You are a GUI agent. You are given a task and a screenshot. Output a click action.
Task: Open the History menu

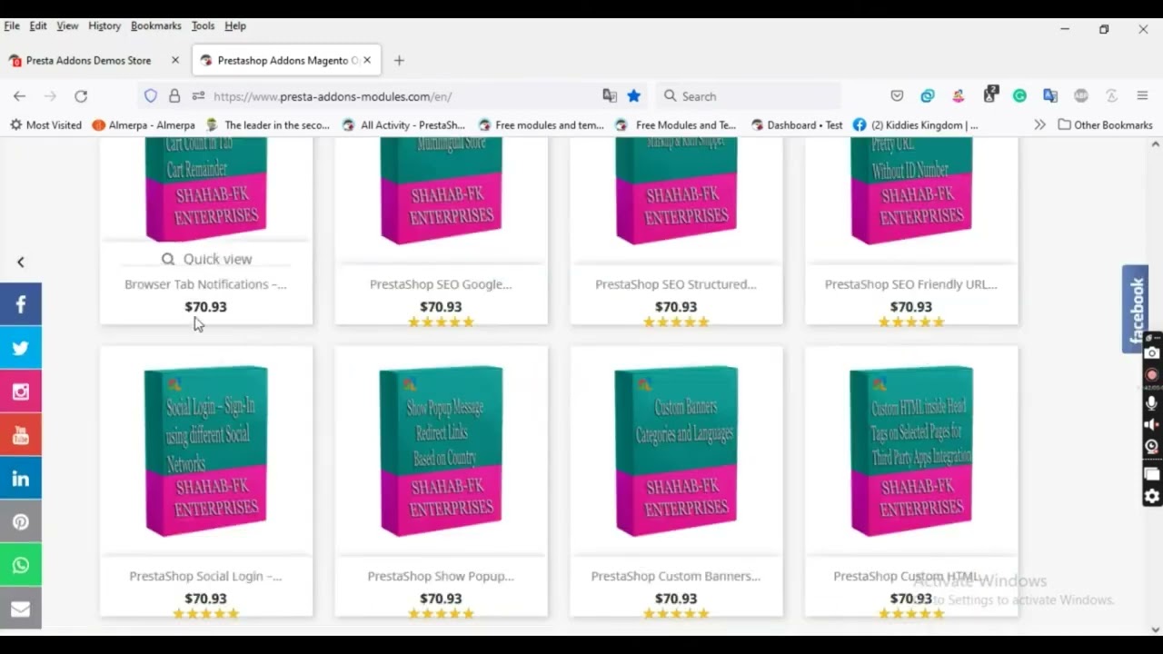tap(104, 25)
